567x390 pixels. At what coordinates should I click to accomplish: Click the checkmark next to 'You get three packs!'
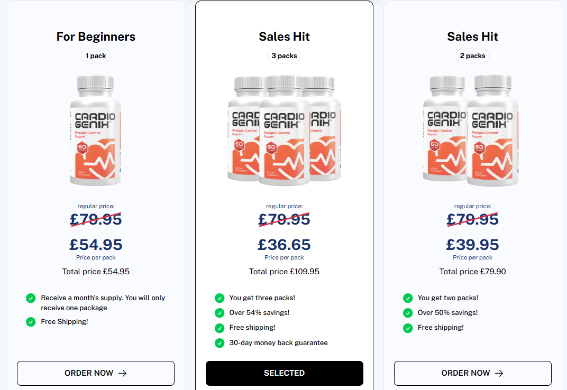coord(220,298)
